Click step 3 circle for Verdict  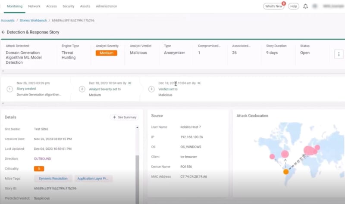pos(151,89)
